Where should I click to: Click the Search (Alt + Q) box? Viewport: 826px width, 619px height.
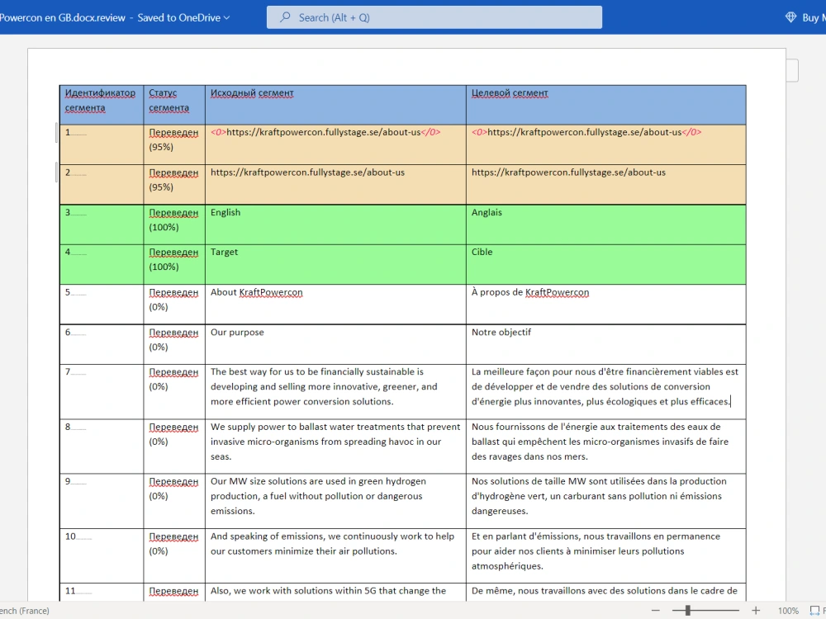point(434,17)
